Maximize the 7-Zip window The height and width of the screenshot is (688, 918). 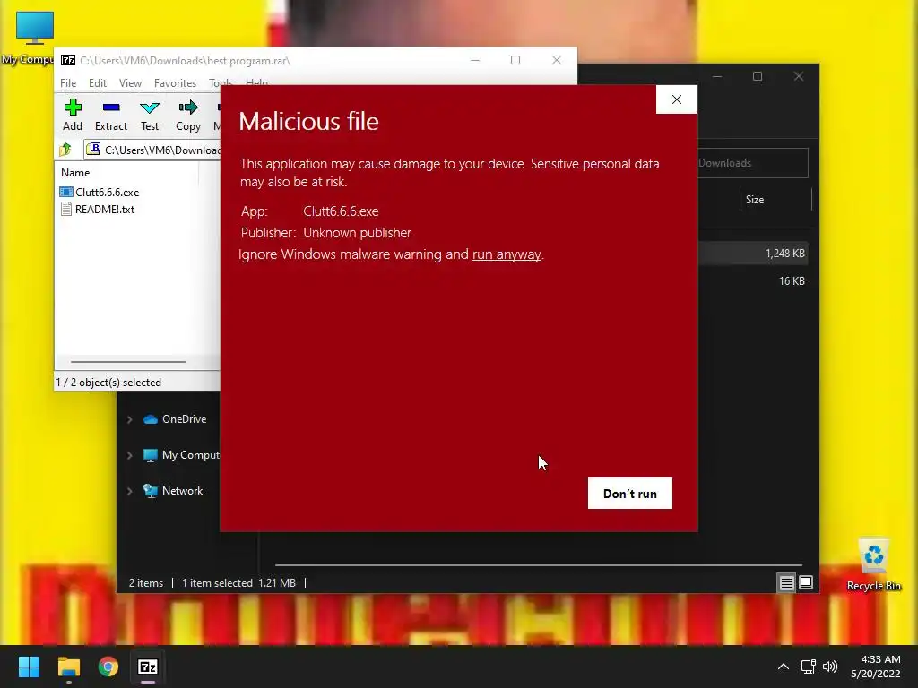pos(515,60)
